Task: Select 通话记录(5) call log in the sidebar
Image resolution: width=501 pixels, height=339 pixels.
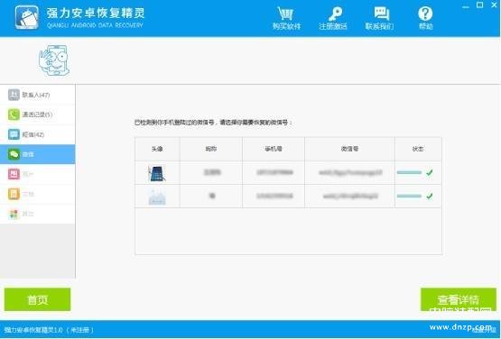Action: [x=37, y=115]
